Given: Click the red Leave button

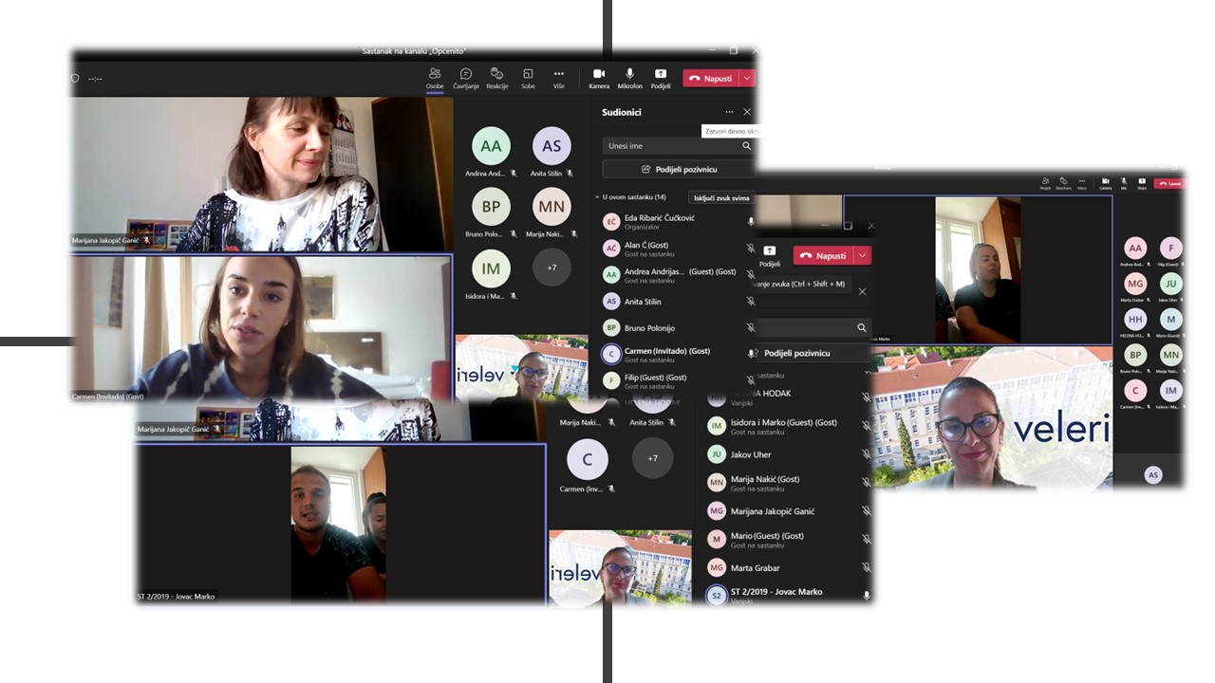Looking at the screenshot, I should pyautogui.click(x=1169, y=183).
